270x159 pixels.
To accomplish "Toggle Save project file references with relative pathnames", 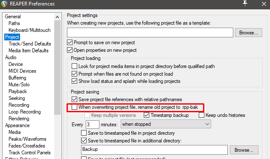I will (74, 99).
